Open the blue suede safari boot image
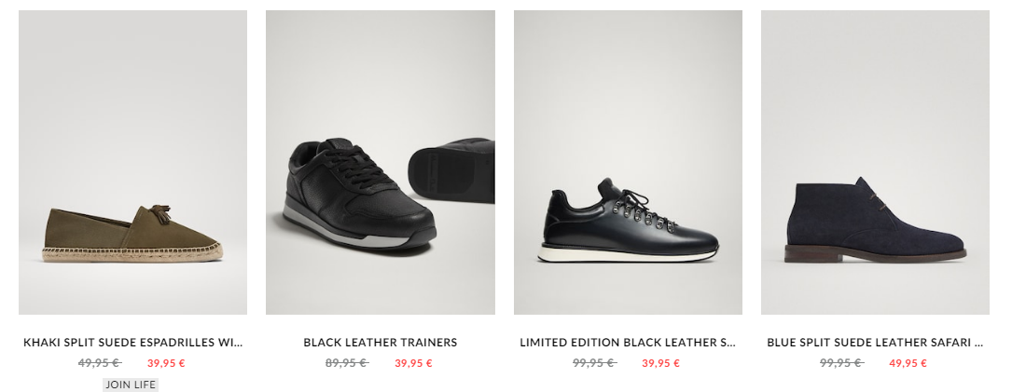This screenshot has height=392, width=1012. 875,162
